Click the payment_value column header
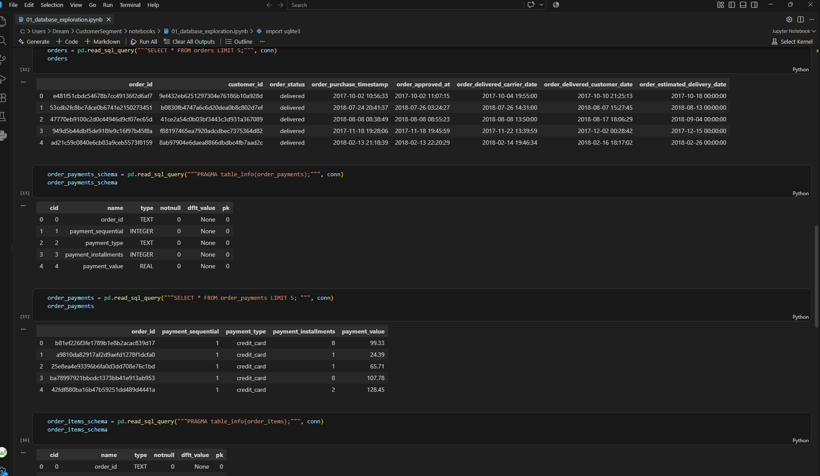 click(363, 331)
